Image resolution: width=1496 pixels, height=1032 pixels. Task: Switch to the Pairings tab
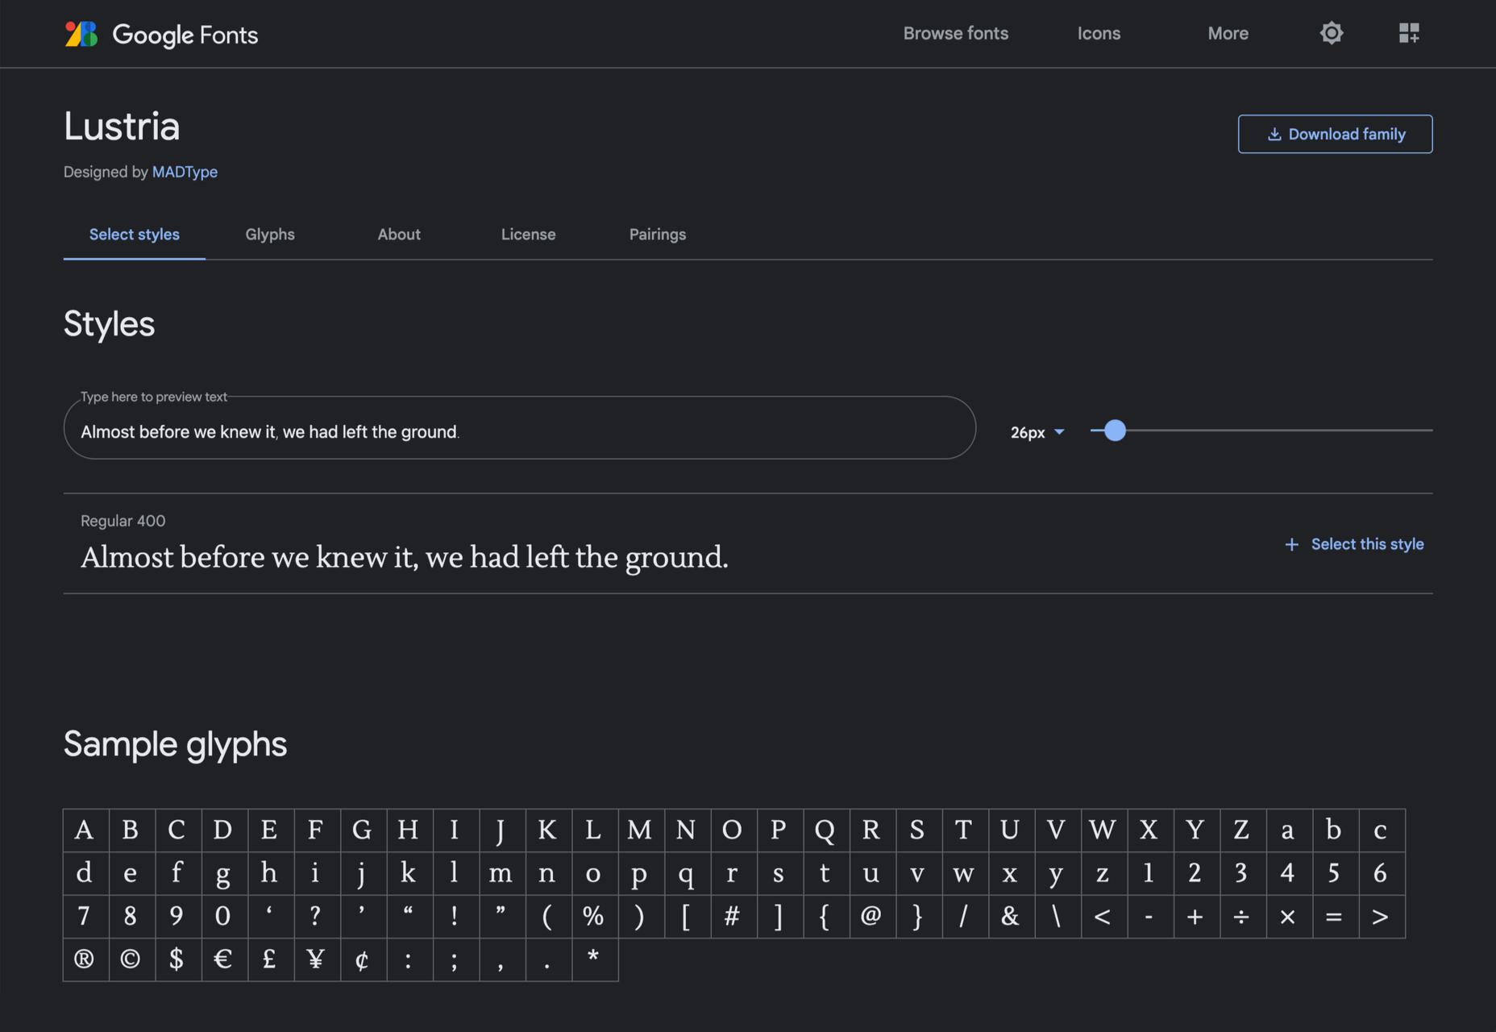(x=658, y=235)
